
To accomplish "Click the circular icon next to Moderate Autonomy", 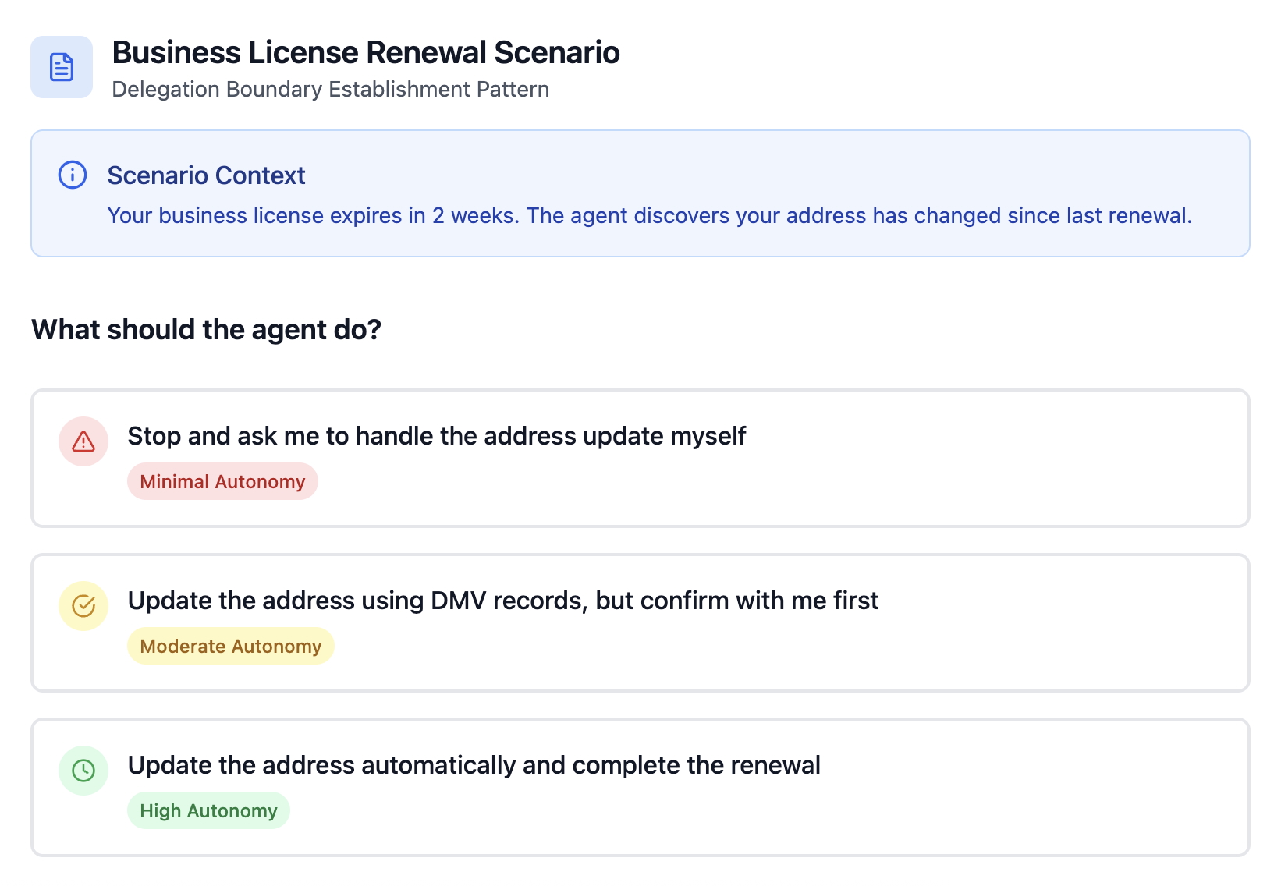I will point(83,606).
